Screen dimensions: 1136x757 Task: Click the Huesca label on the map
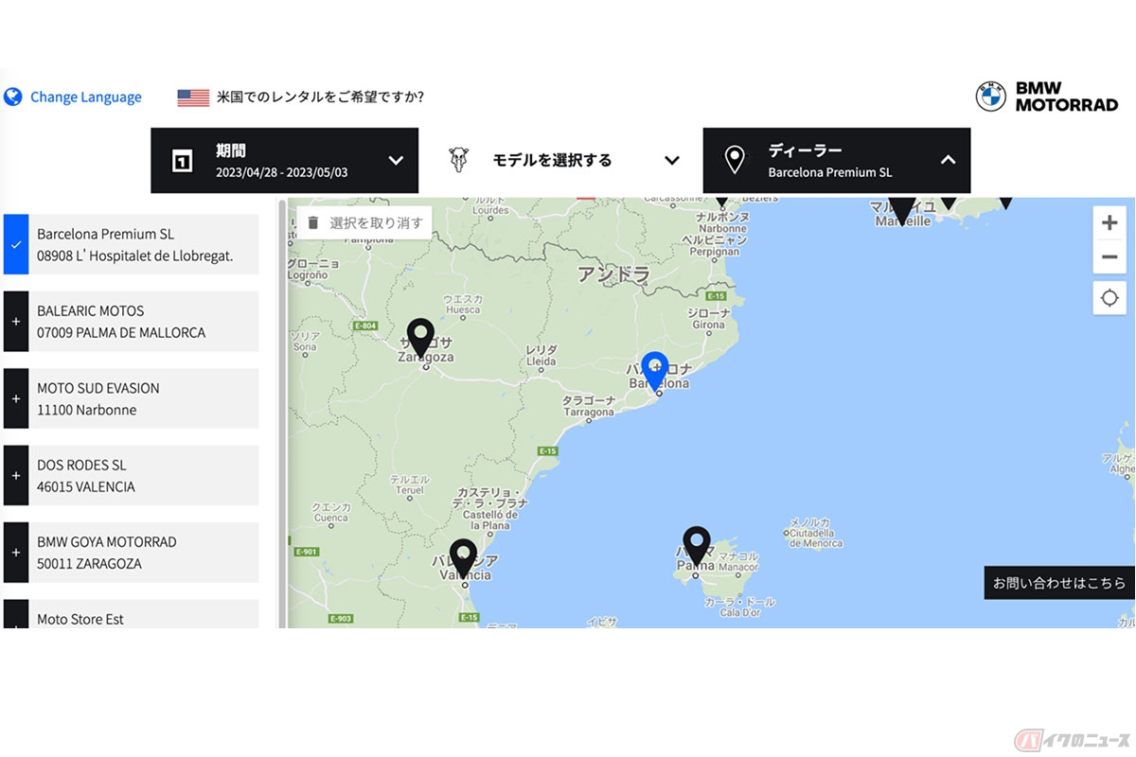[462, 303]
